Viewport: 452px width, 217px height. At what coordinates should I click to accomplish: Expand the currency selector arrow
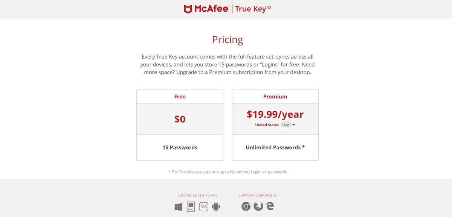[294, 125]
